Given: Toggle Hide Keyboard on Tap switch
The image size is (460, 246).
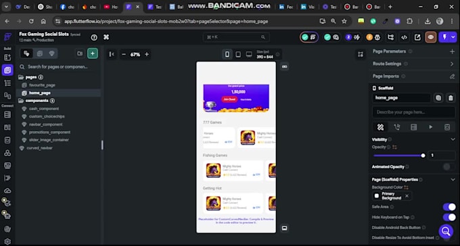Looking at the screenshot, I should pyautogui.click(x=449, y=217).
